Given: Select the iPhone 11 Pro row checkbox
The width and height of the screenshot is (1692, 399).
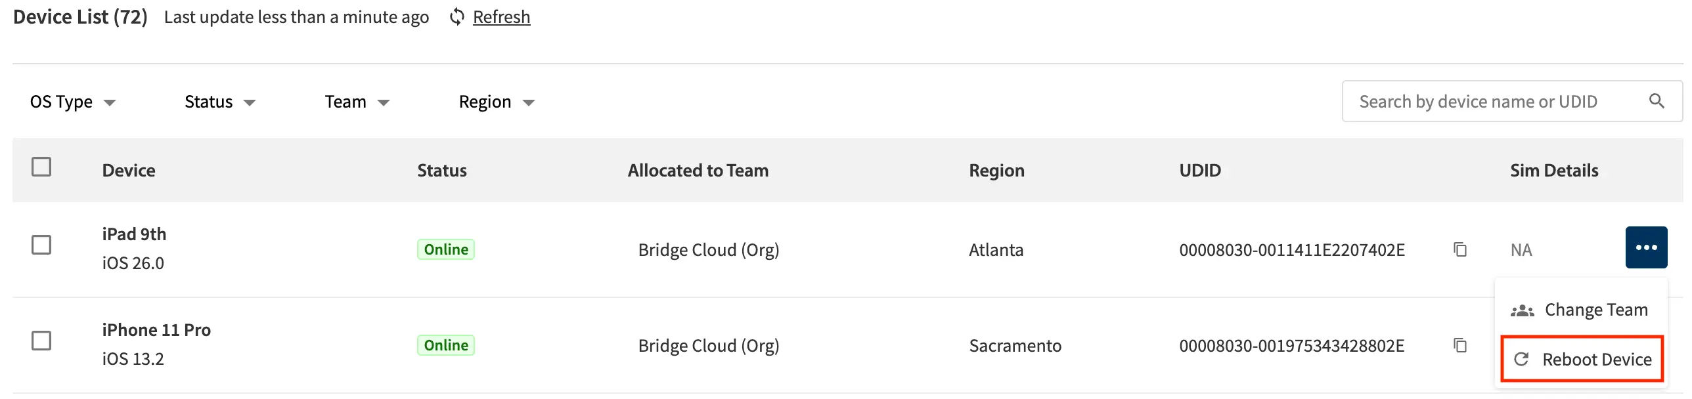Looking at the screenshot, I should pos(41,341).
